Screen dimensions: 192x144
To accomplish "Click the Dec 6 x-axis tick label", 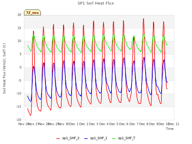I will coord(124,124).
